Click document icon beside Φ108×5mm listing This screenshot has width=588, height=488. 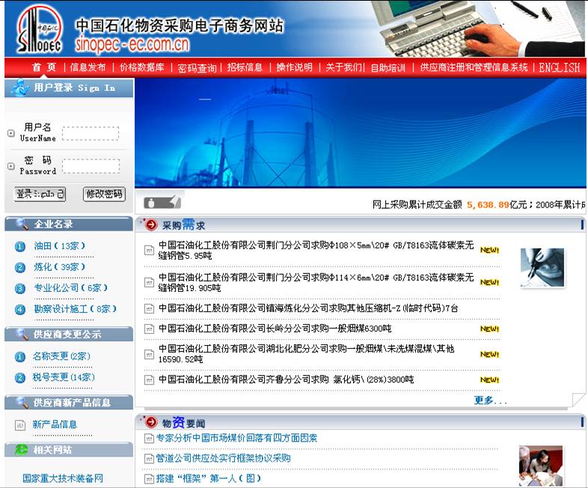coord(150,250)
